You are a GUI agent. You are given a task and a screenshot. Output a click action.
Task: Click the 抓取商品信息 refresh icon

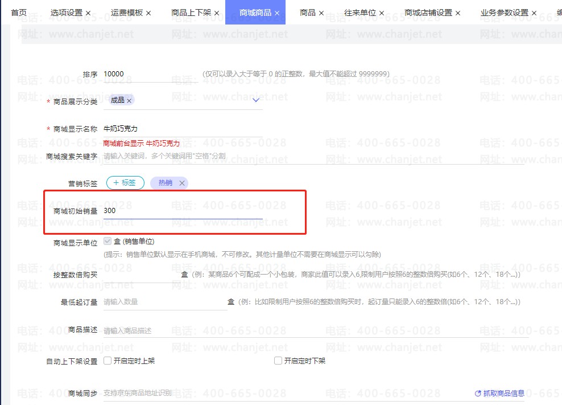[x=478, y=393]
